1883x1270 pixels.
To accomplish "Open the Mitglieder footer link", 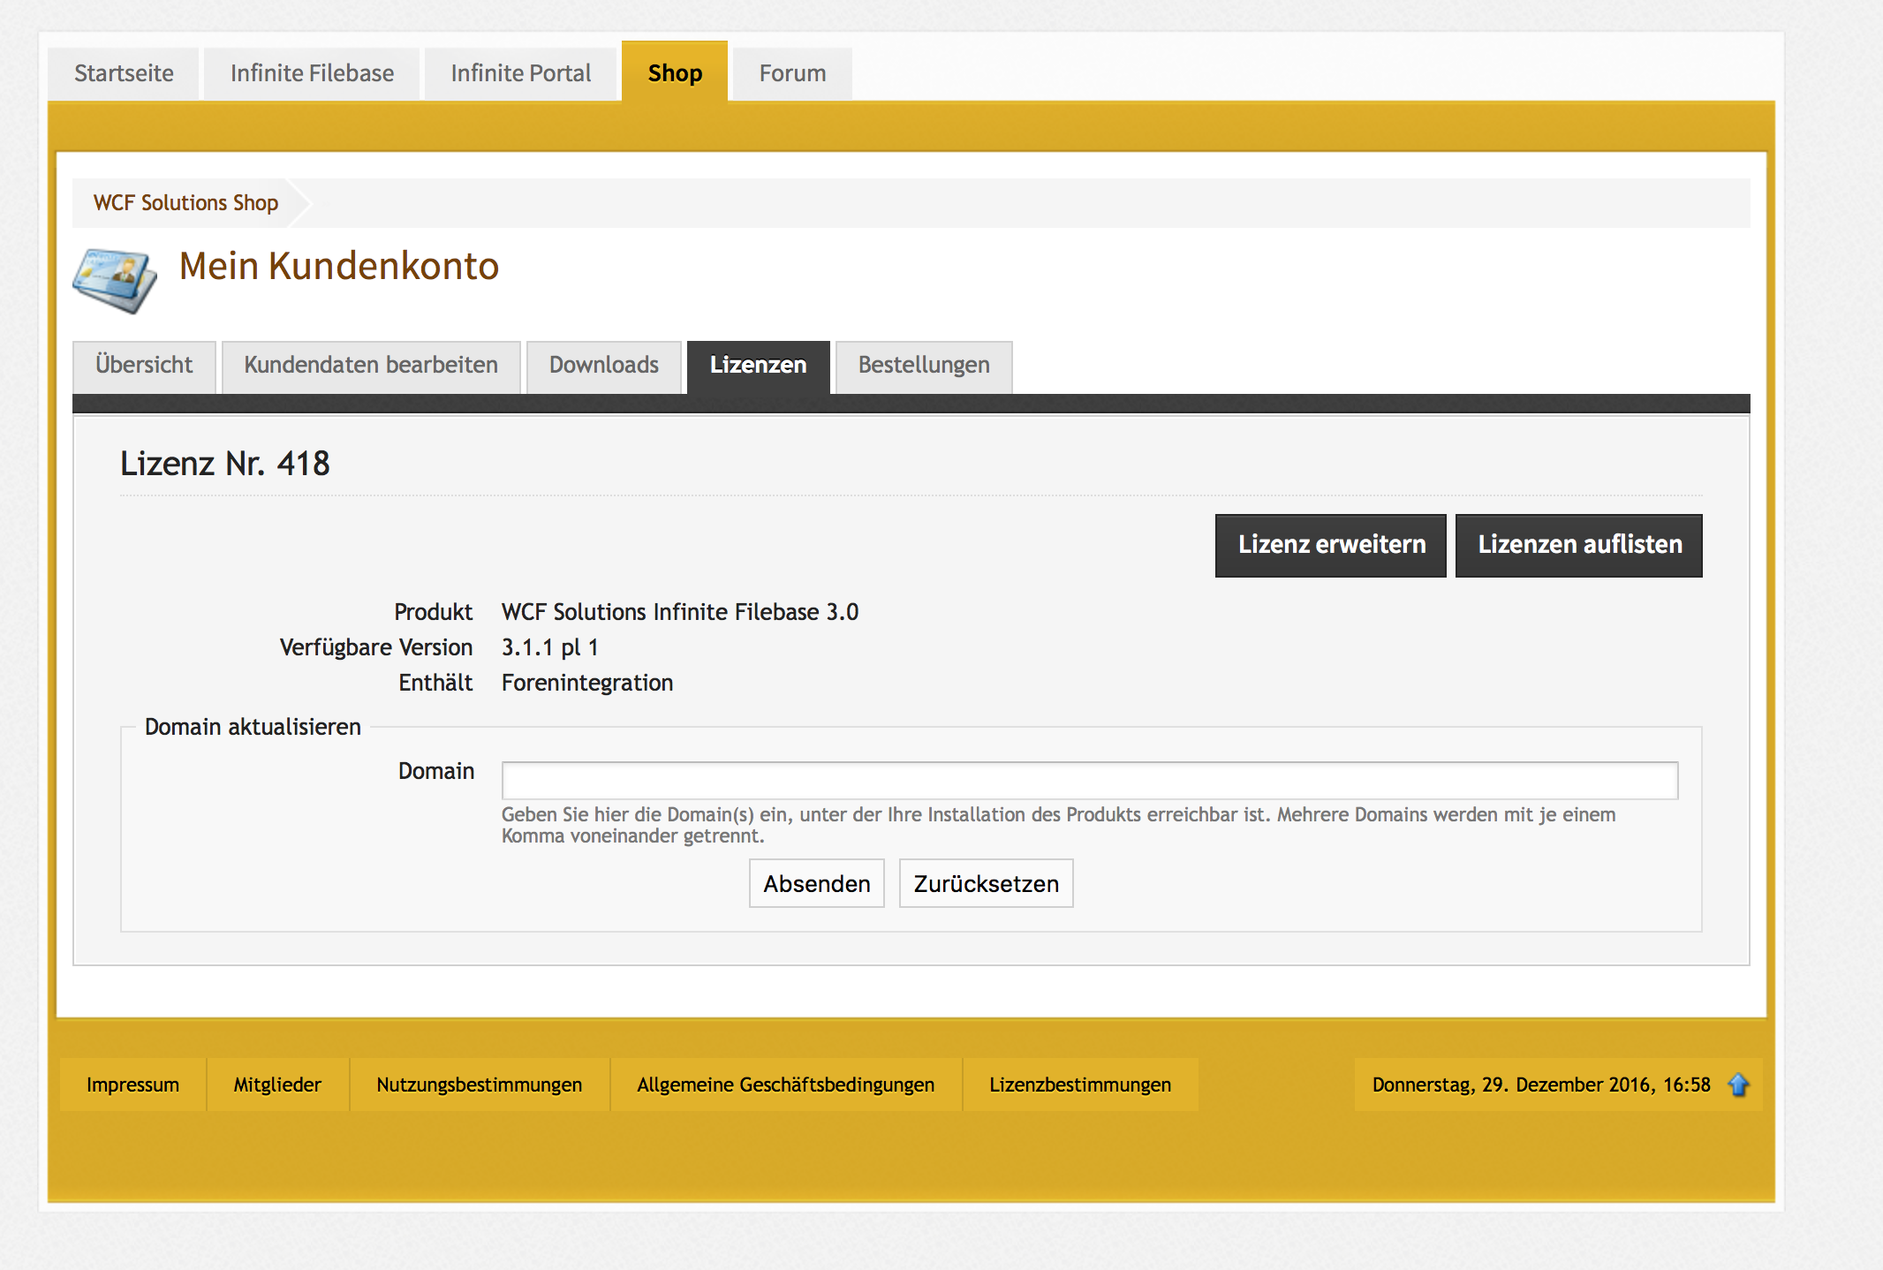I will click(x=277, y=1085).
